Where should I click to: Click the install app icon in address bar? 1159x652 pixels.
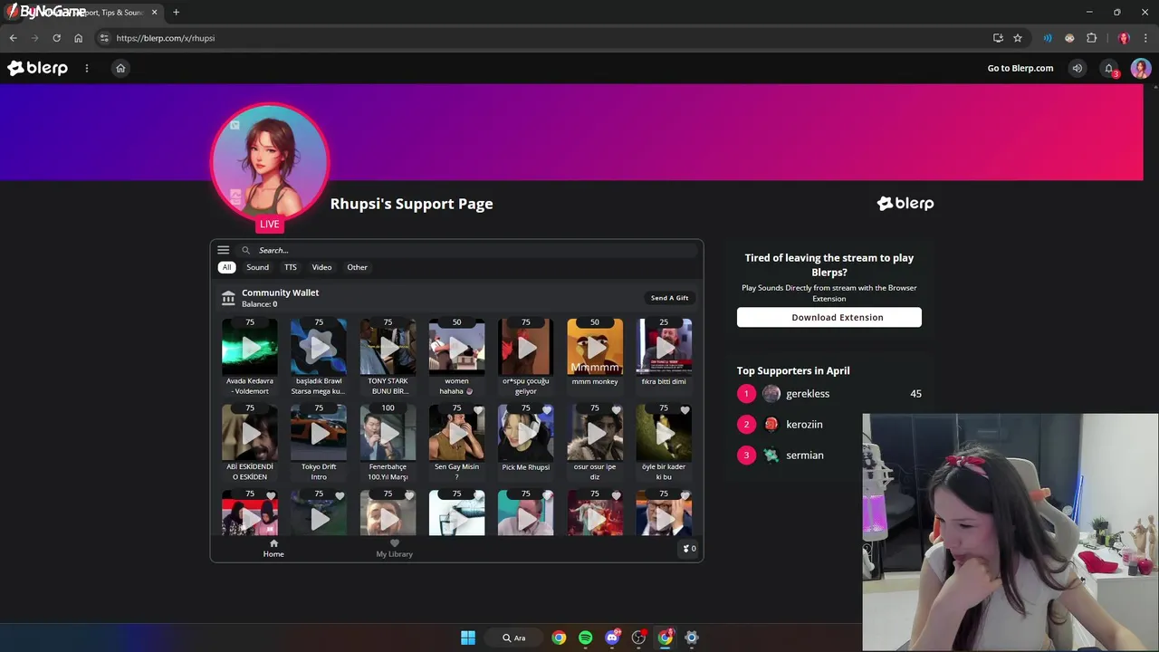coord(998,38)
